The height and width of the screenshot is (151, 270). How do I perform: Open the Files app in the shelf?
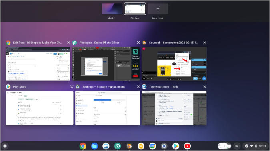point(94,146)
